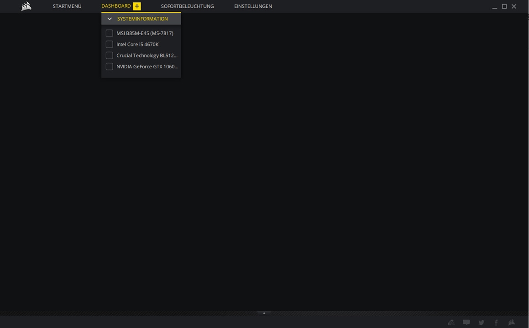Maximize the iCUE window

504,6
